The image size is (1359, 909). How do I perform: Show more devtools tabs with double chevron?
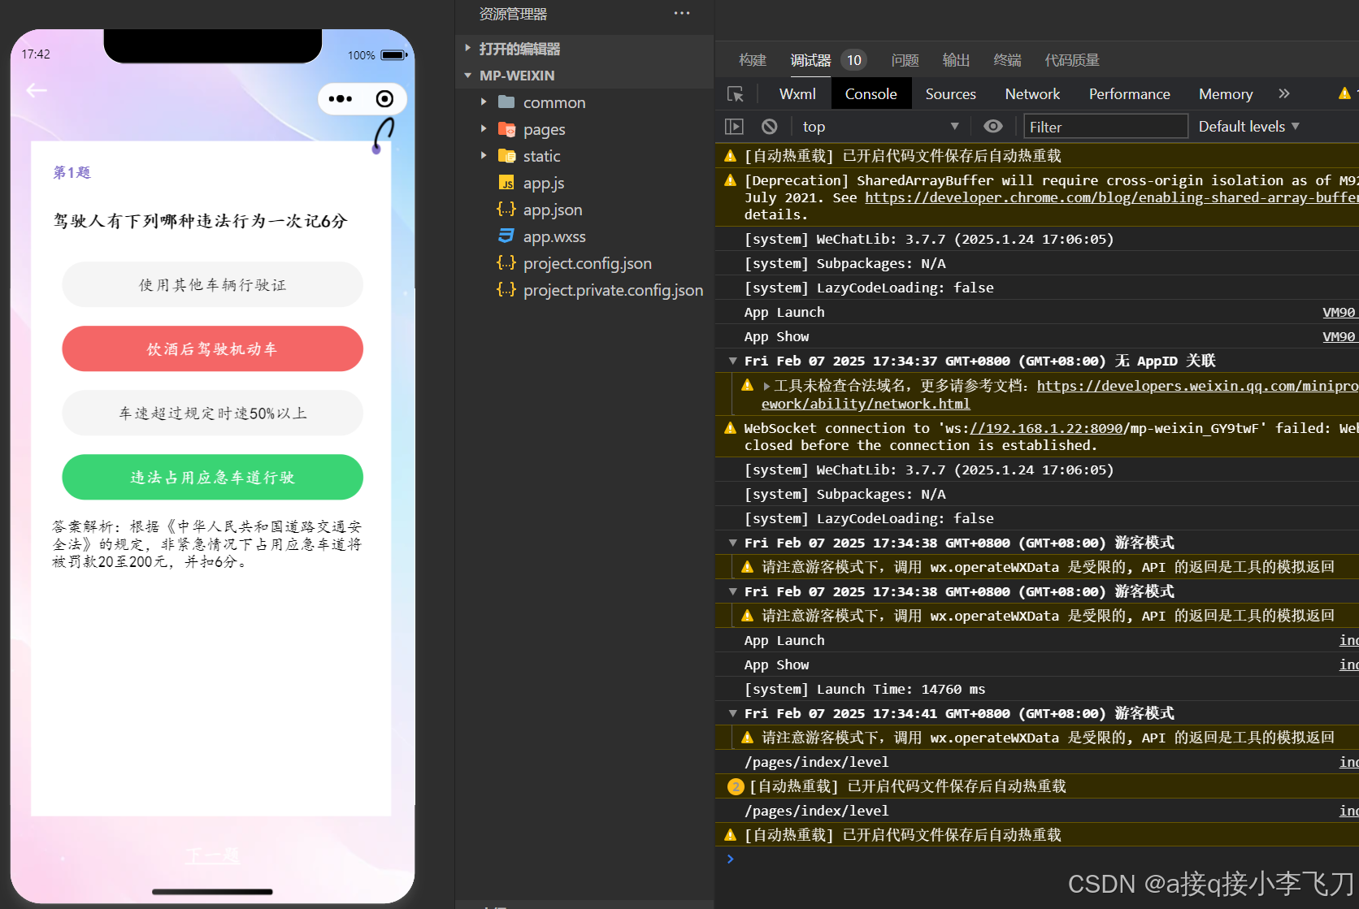(1284, 94)
